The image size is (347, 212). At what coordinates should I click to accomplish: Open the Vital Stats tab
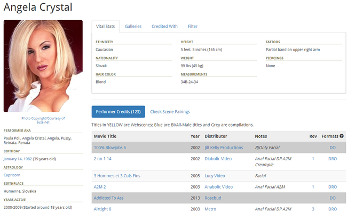point(105,26)
